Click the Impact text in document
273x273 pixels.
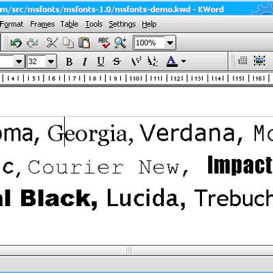coord(240,165)
